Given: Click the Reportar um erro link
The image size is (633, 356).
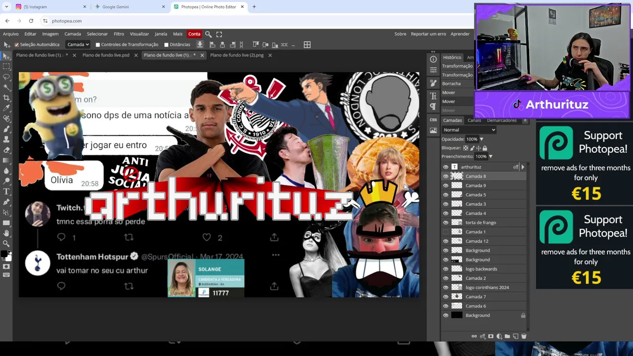Looking at the screenshot, I should (428, 34).
